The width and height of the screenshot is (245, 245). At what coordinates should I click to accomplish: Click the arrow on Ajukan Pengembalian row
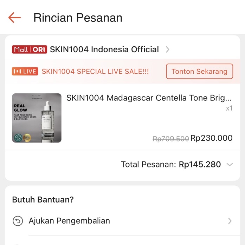pyautogui.click(x=230, y=221)
